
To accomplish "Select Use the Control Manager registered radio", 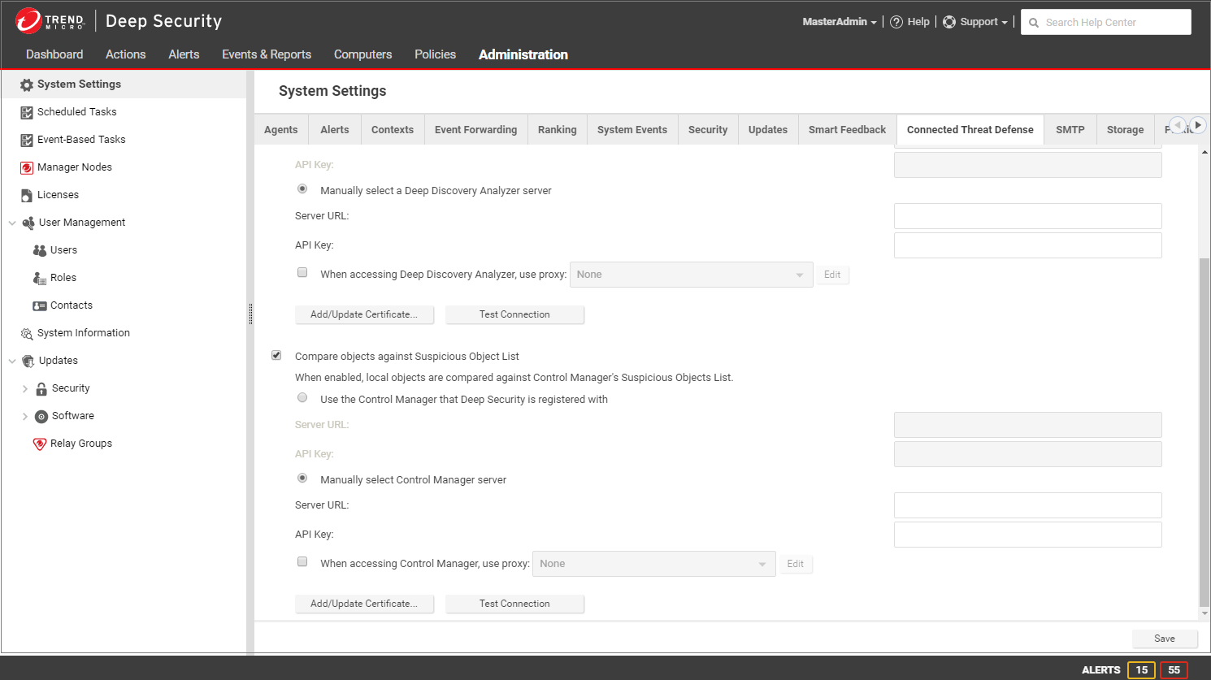I will pos(302,398).
